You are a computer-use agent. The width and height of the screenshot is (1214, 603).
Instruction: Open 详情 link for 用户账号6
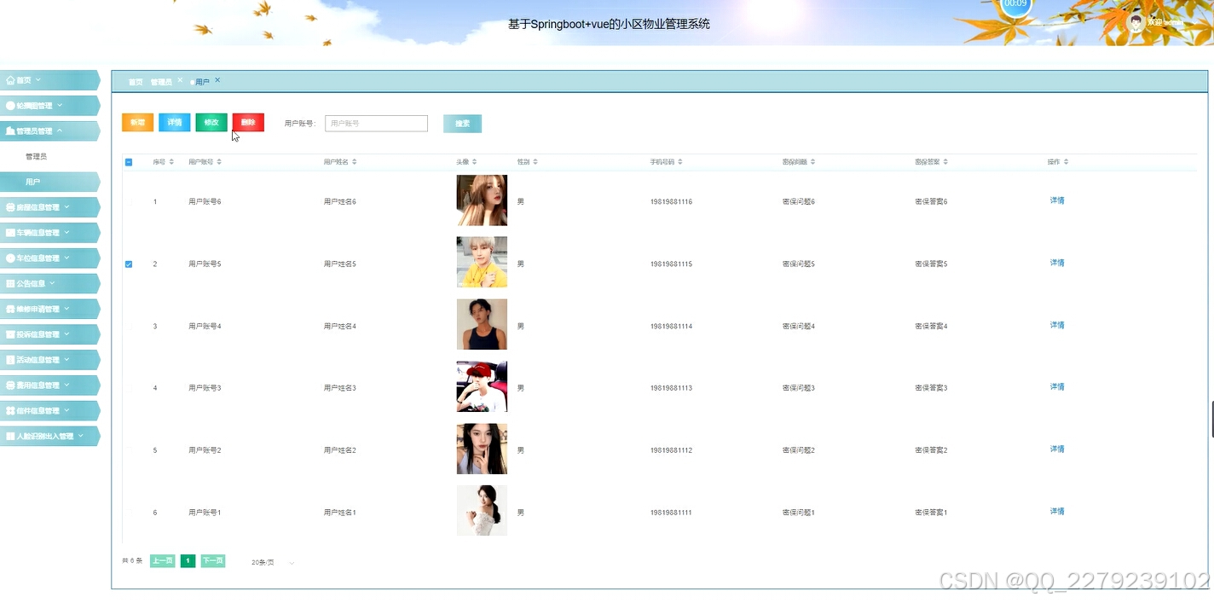[1056, 200]
